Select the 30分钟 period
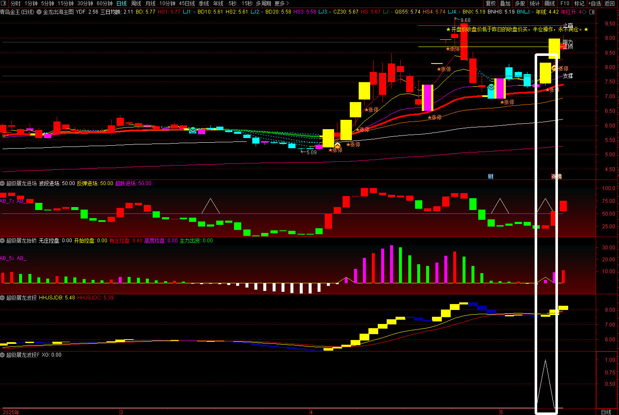This screenshot has width=619, height=415. (85, 3)
